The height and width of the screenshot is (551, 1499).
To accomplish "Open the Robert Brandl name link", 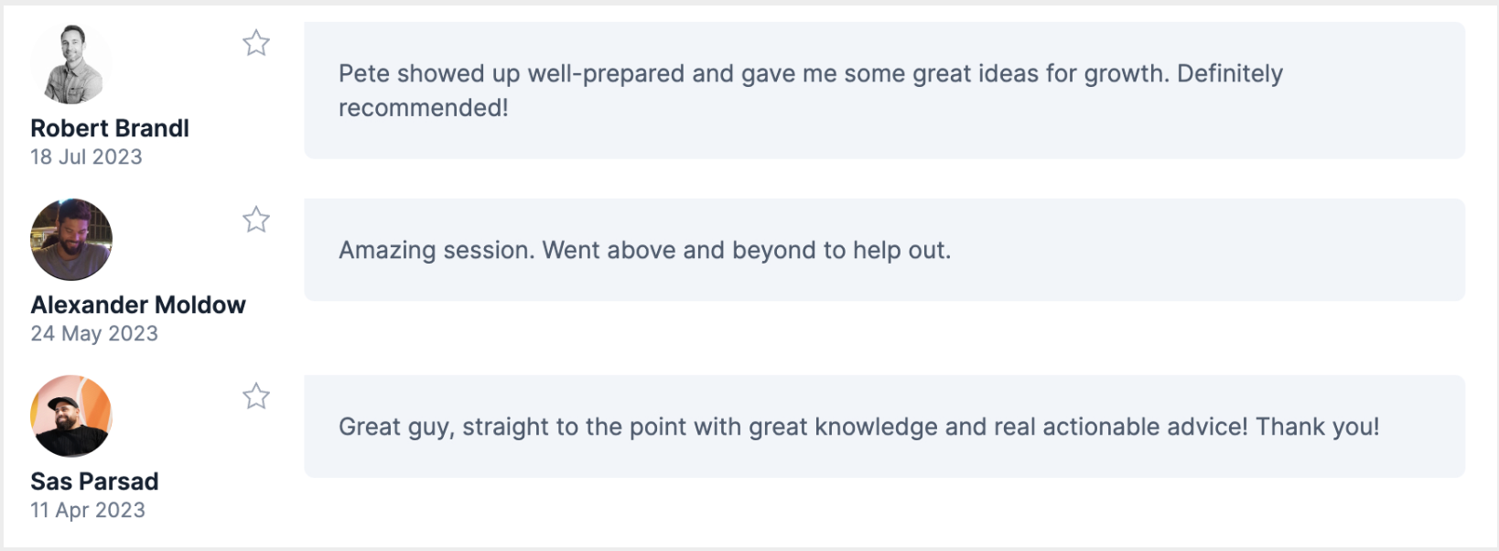I will tap(110, 128).
